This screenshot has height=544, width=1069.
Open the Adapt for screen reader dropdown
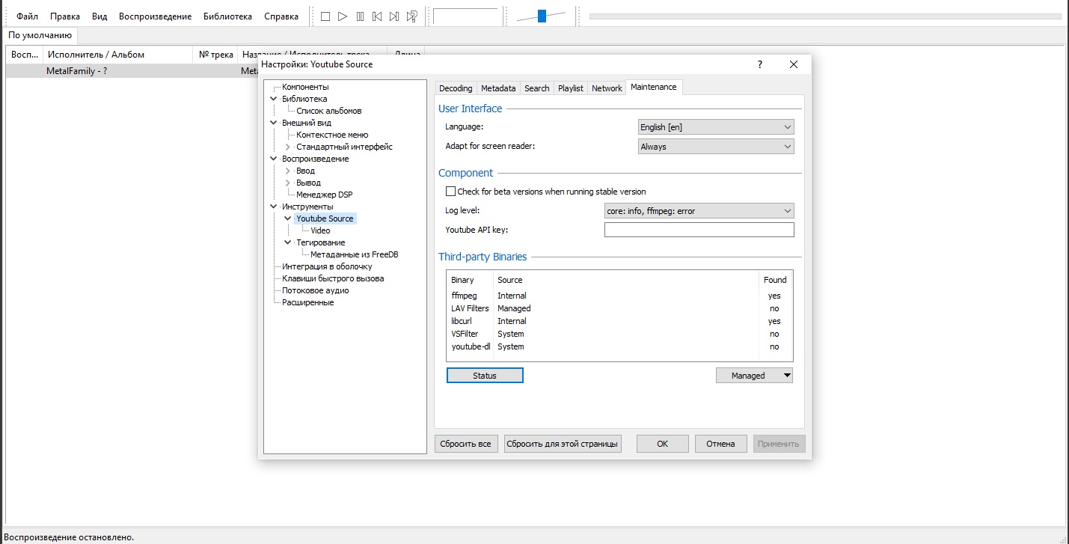tap(716, 147)
